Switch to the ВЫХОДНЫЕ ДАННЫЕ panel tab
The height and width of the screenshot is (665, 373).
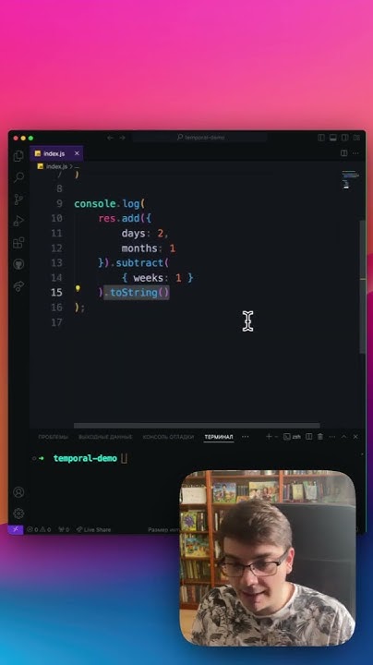click(105, 437)
